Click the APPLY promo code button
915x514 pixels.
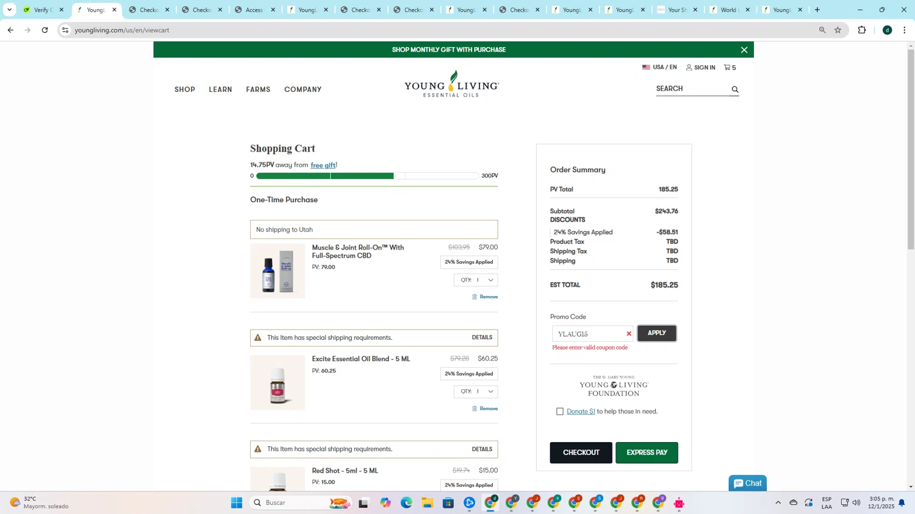pyautogui.click(x=657, y=333)
